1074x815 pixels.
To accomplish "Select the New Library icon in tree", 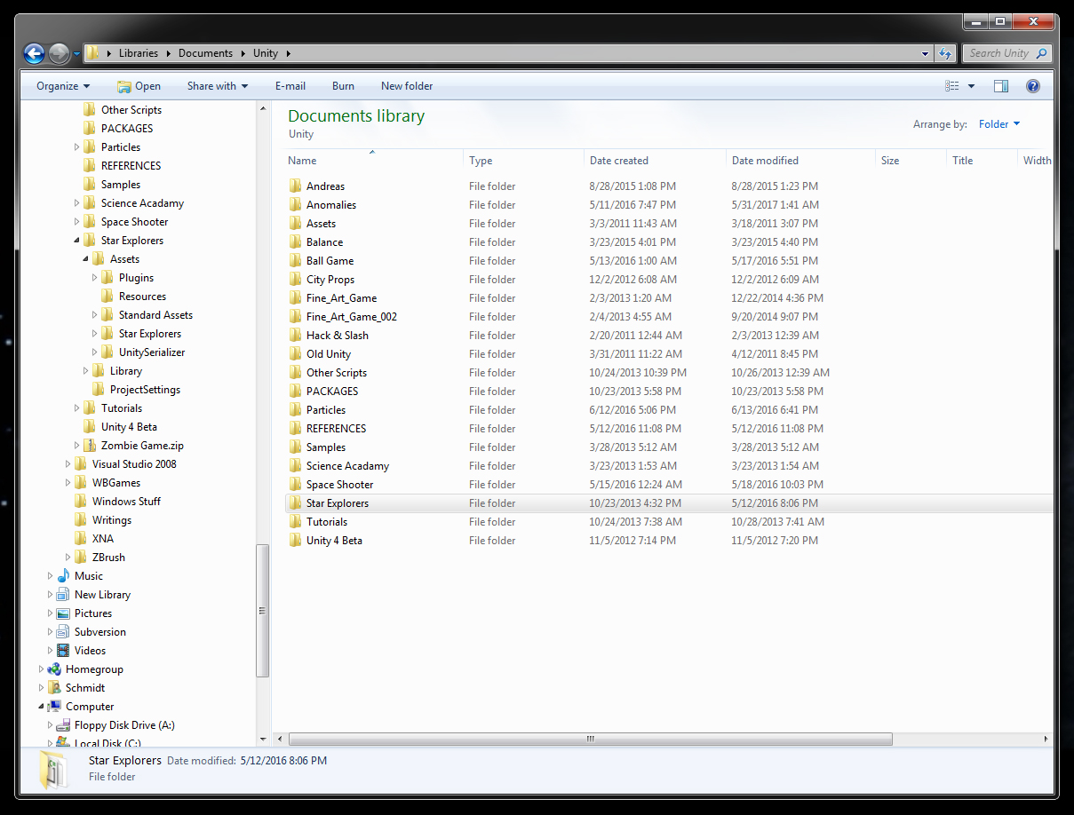I will (x=62, y=595).
